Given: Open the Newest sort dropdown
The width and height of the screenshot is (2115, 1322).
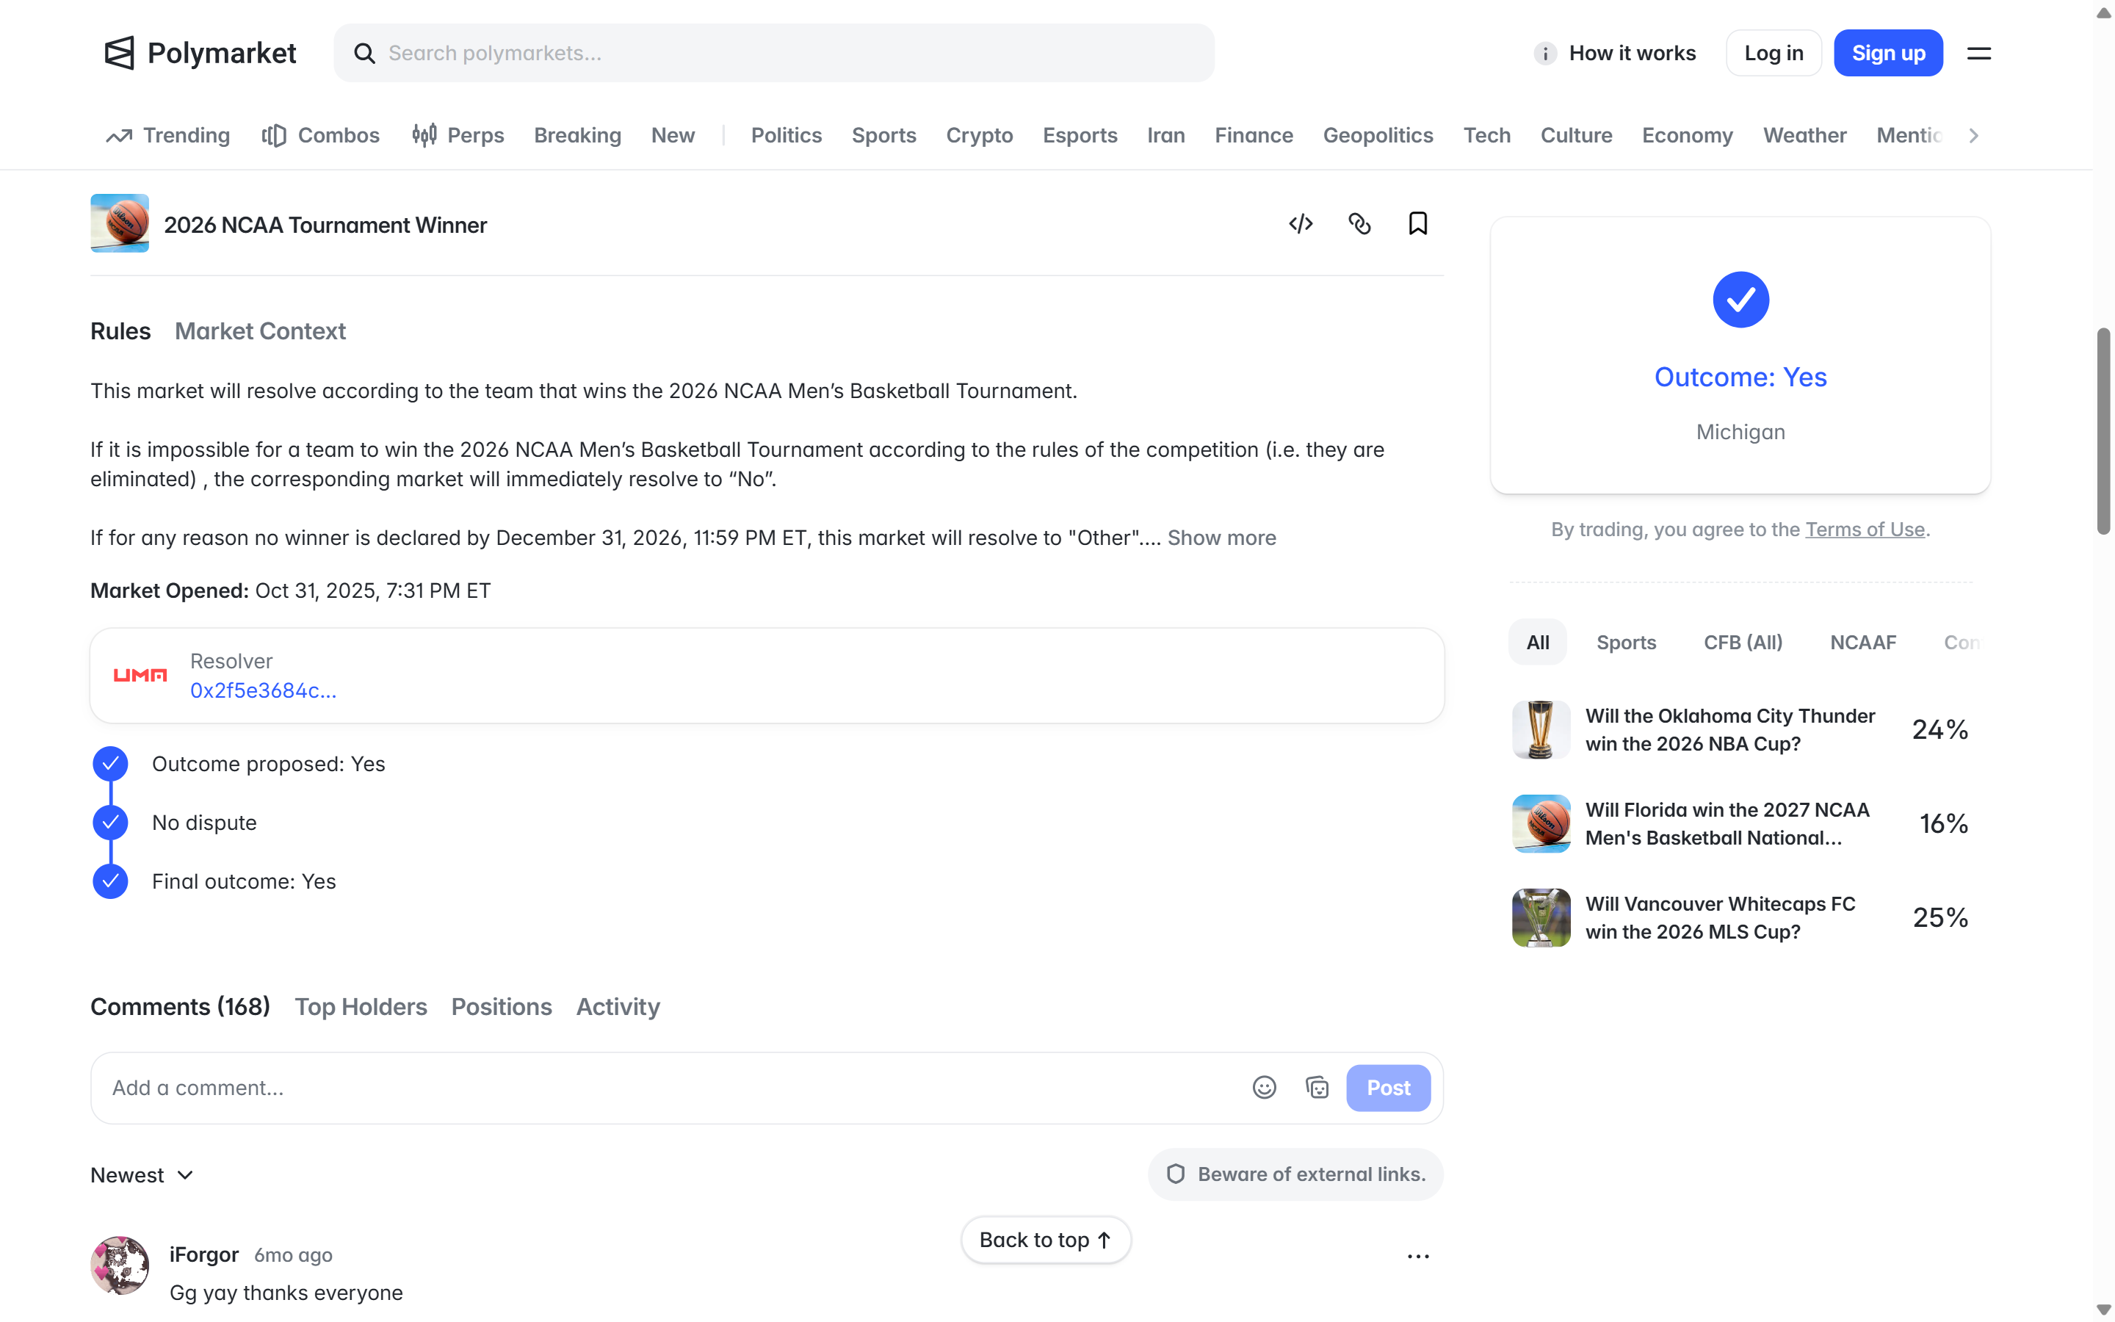Looking at the screenshot, I should coord(142,1175).
